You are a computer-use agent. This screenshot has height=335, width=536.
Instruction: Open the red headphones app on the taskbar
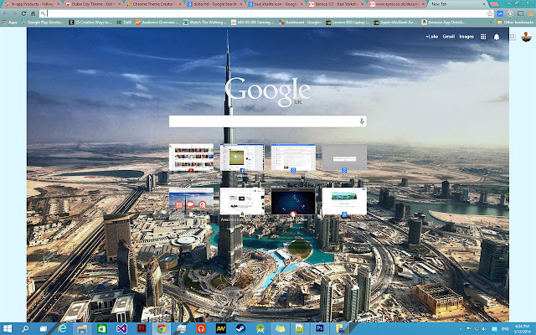[201, 329]
